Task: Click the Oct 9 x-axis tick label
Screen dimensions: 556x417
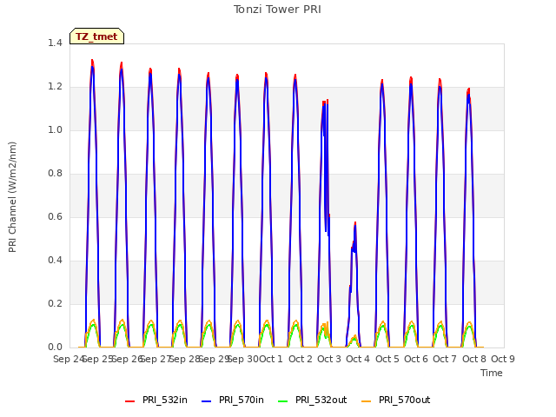Action: pyautogui.click(x=503, y=359)
